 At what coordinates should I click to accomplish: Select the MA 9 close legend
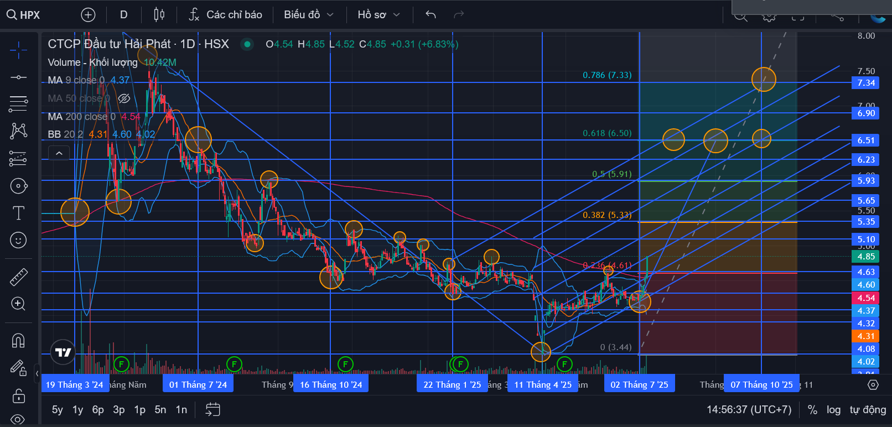click(x=76, y=80)
